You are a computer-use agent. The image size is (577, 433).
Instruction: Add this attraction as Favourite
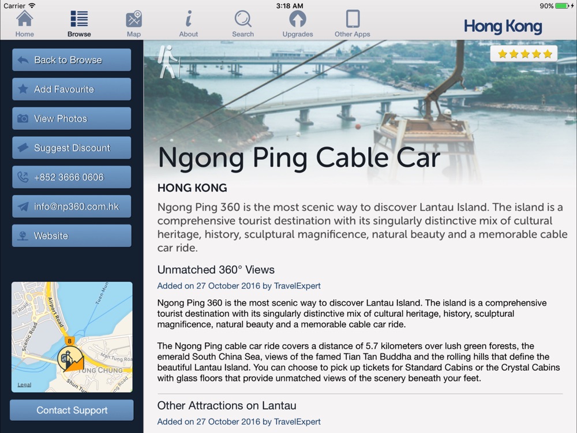pyautogui.click(x=72, y=89)
